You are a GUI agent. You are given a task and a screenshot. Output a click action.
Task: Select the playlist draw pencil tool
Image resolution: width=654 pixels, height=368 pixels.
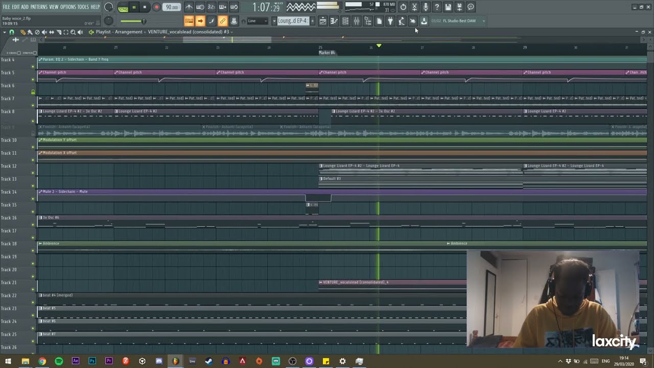point(22,32)
